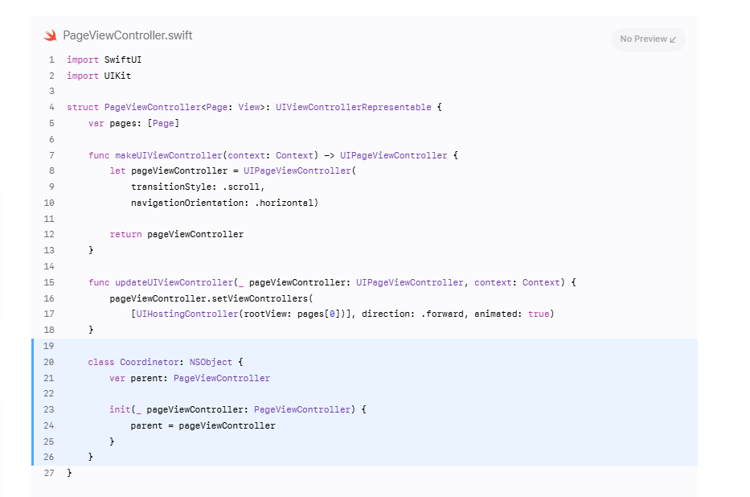Screen dimensions: 750x497
Task: Click the Coordinator class name on line 20
Action: pos(150,362)
